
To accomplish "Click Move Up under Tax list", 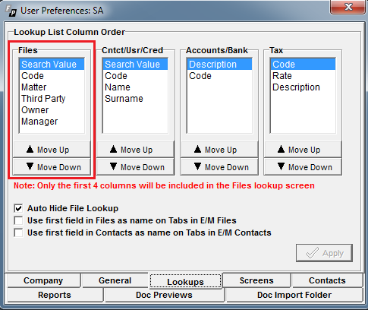I will [x=303, y=150].
